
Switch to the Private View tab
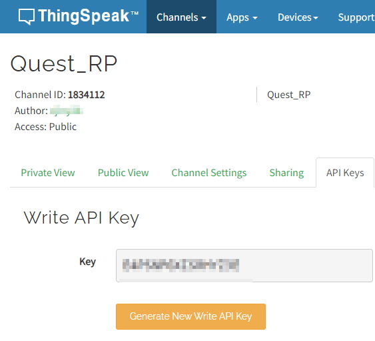48,173
